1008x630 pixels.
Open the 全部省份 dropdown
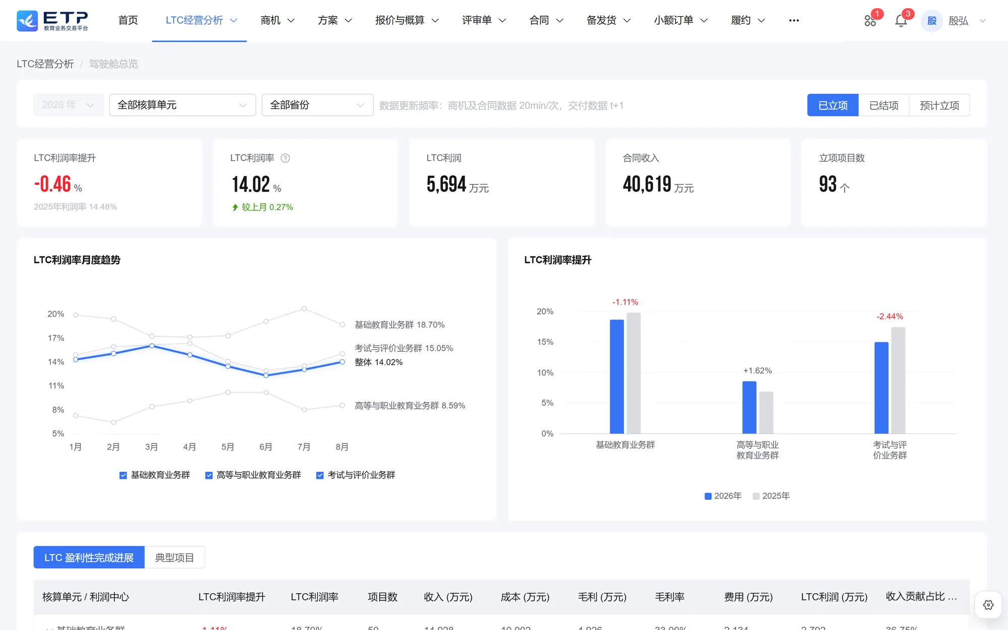click(318, 105)
